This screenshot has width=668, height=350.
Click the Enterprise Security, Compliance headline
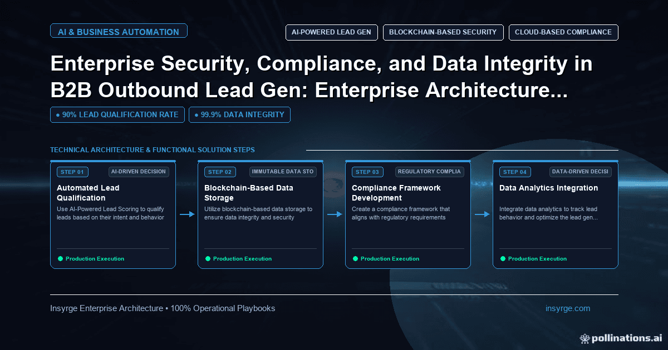point(322,78)
